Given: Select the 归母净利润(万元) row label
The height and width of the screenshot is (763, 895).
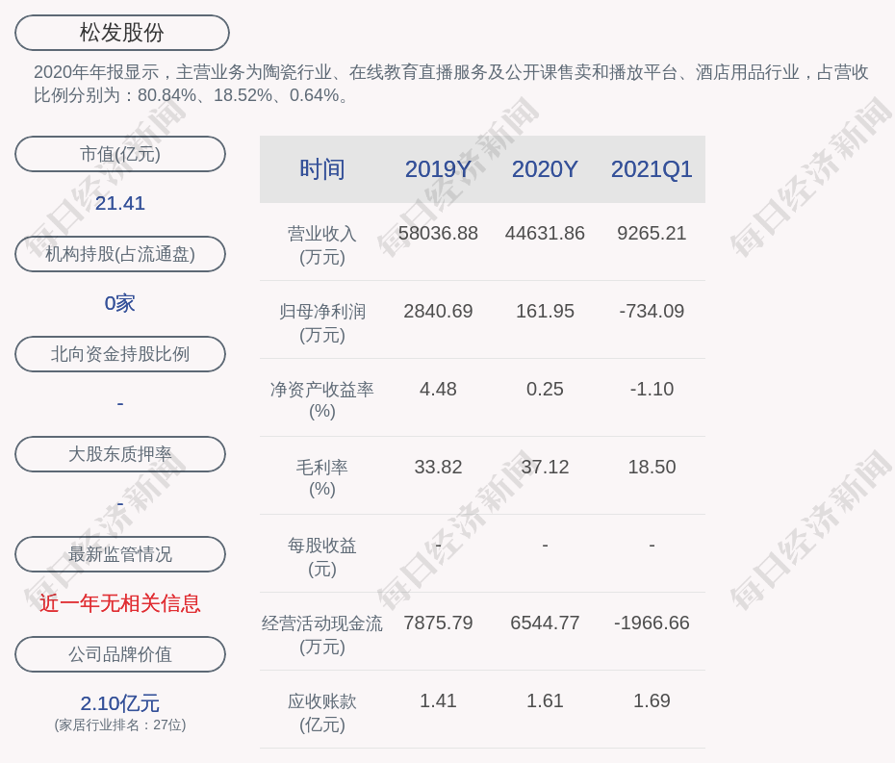Looking at the screenshot, I should (x=322, y=323).
